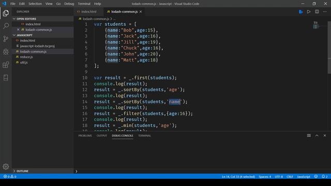Click the VS Code logo icon in title bar
This screenshot has width=331, height=186.
pos(4,4)
